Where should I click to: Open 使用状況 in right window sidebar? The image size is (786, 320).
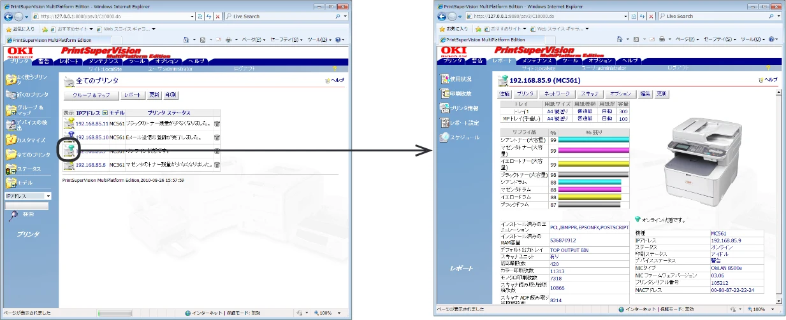point(456,79)
